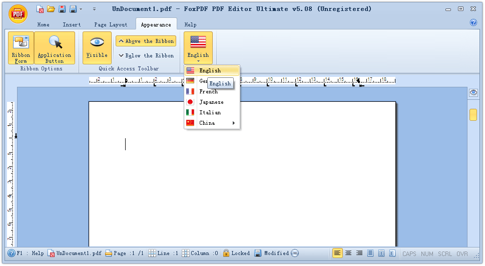The image size is (485, 266).
Task: Click the window resize grip
Action: 476,257
